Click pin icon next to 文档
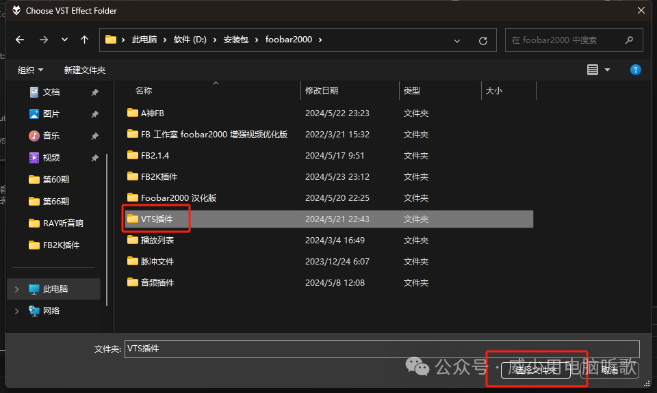 tap(95, 92)
